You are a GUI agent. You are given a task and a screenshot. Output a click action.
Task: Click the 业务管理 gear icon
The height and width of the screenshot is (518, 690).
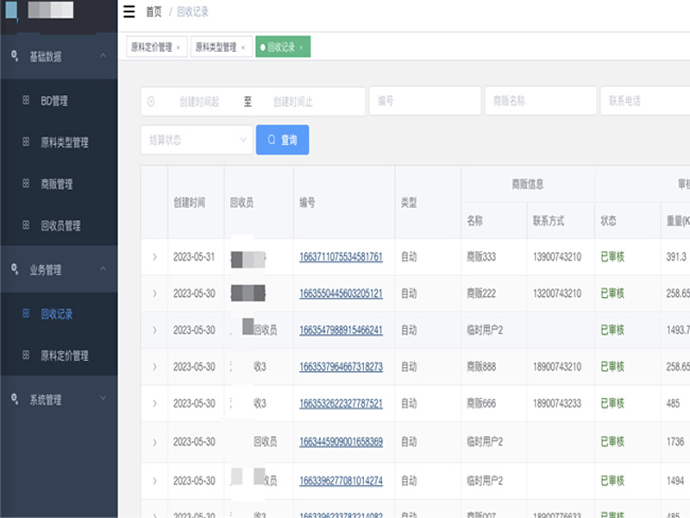14,269
